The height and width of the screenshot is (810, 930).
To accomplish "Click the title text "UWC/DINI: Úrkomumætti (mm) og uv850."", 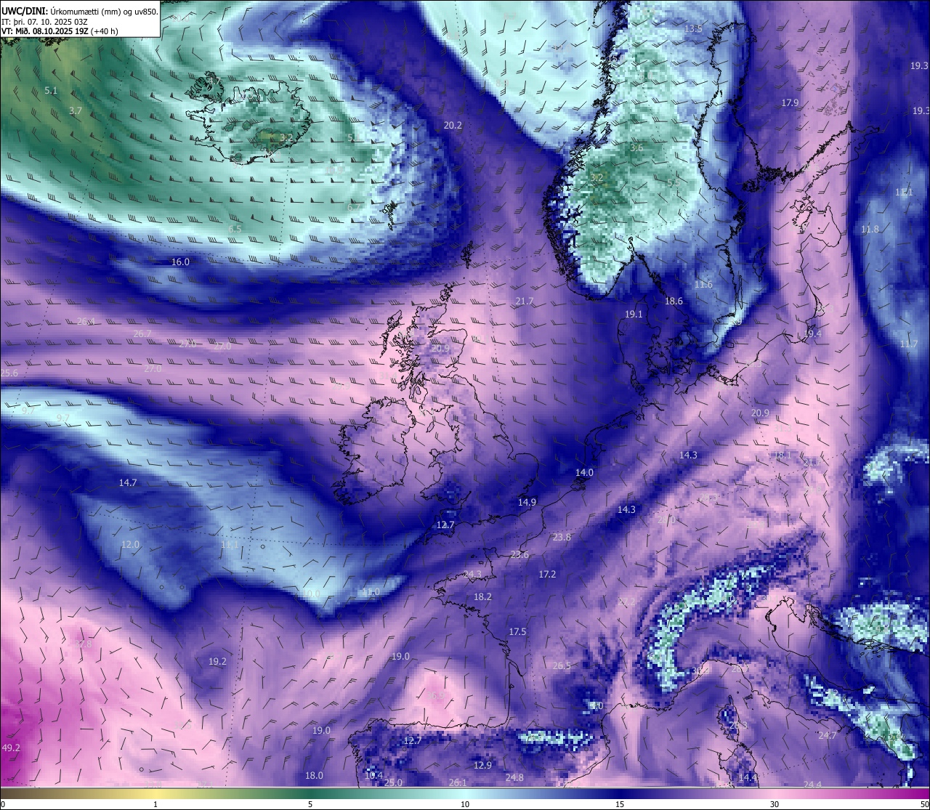I will (80, 12).
